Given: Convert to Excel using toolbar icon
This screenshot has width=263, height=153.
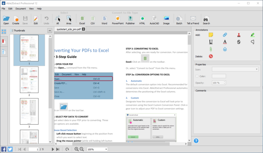Looking at the screenshot, I should tap(82, 19).
